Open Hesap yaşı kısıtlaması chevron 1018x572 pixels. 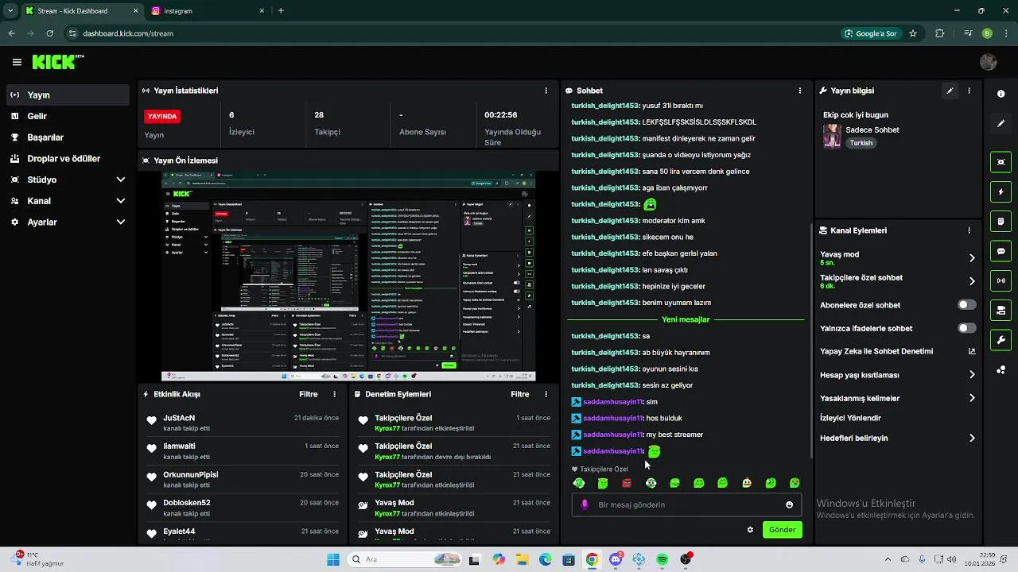coord(972,375)
